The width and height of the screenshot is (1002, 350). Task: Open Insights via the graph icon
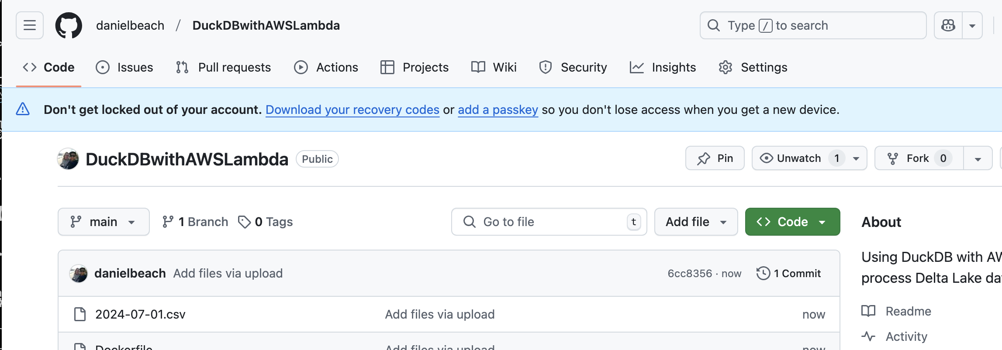pyautogui.click(x=636, y=67)
